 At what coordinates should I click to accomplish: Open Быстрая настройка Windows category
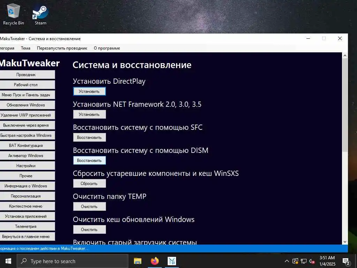click(27, 135)
